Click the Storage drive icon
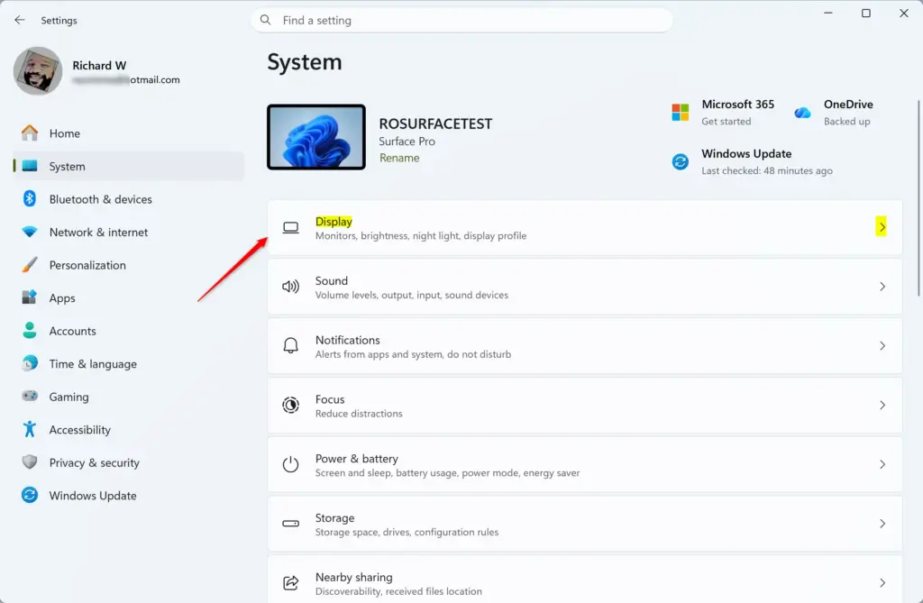This screenshot has height=603, width=923. click(291, 524)
